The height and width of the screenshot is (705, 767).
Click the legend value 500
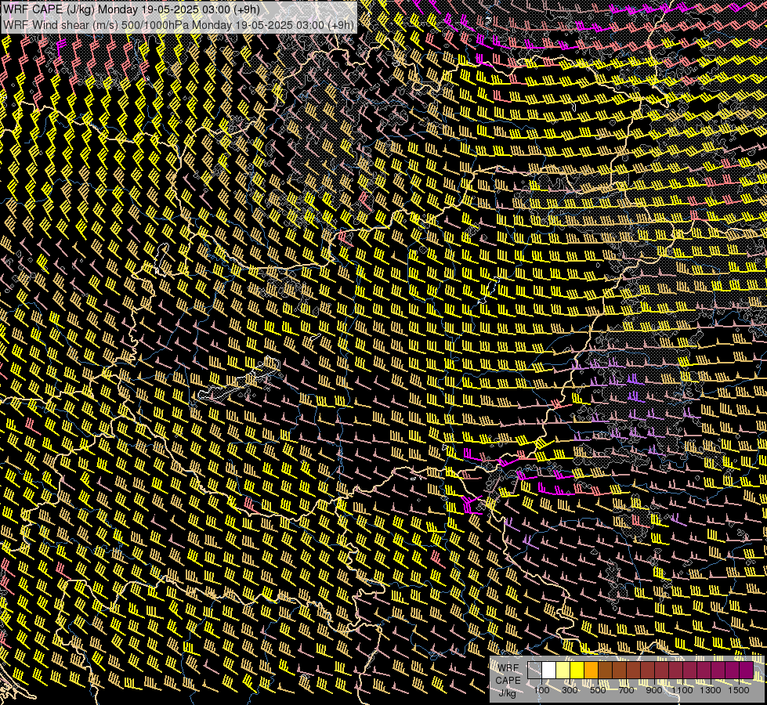(x=598, y=690)
